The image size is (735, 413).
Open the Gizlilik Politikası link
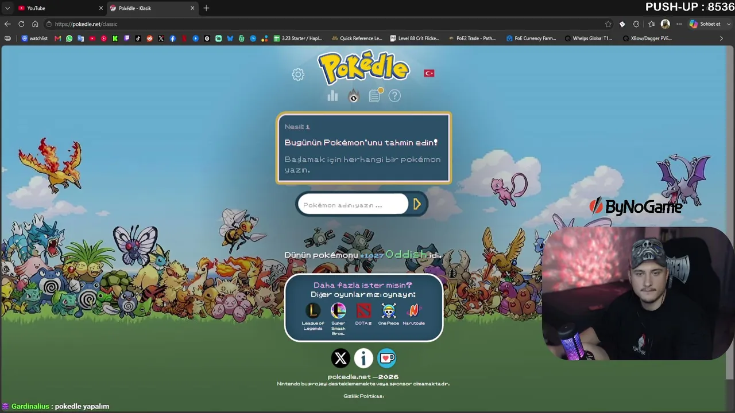[x=363, y=396]
